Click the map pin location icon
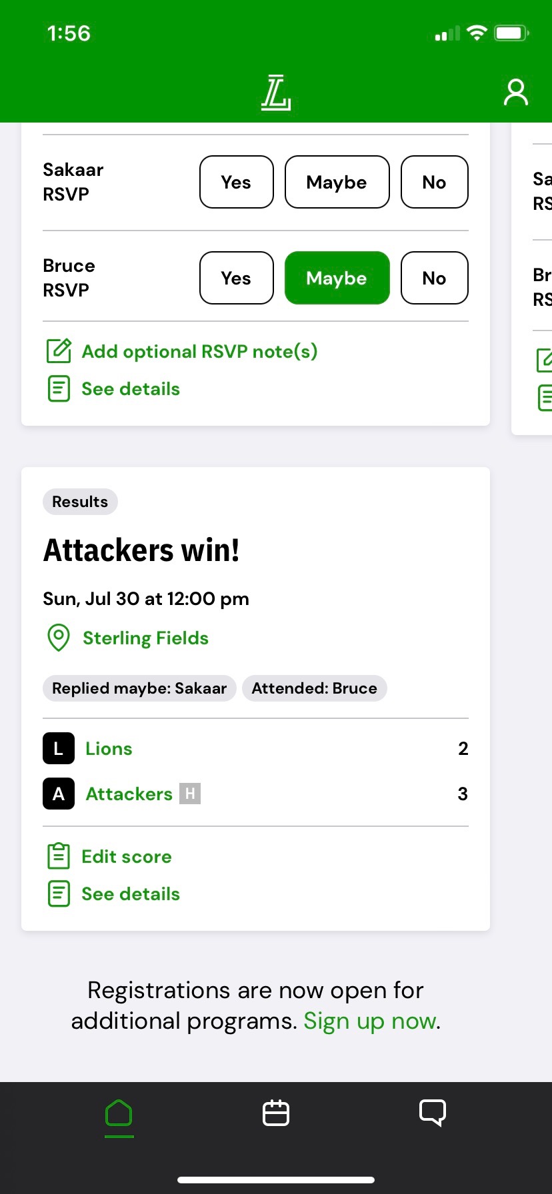 (x=59, y=638)
